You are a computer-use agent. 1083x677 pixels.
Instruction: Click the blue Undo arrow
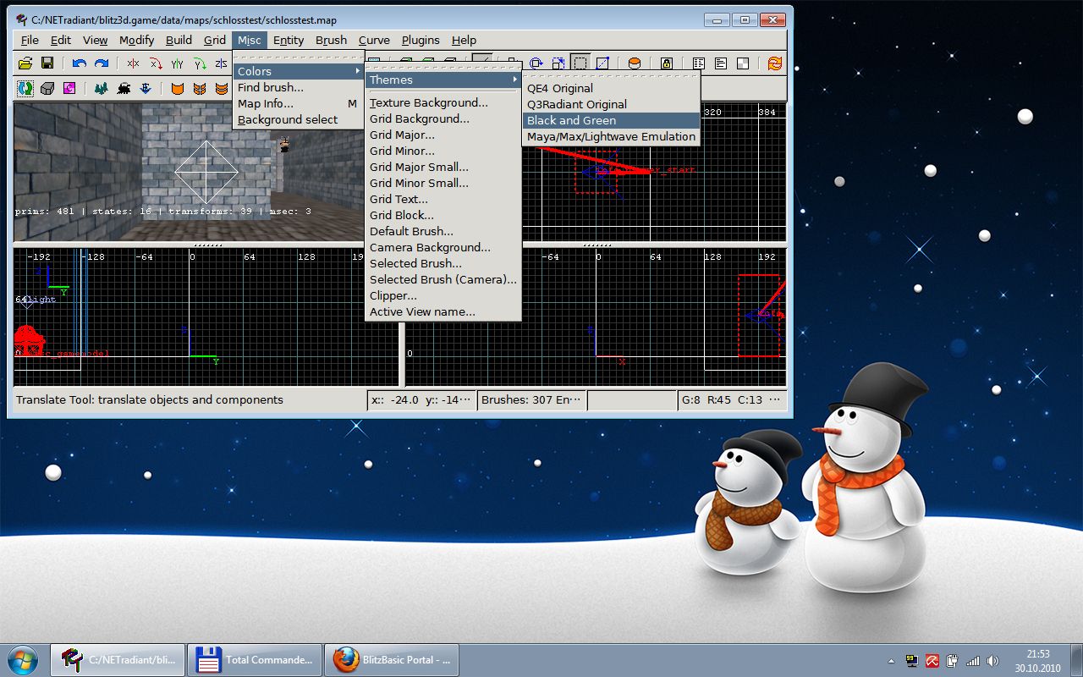coord(80,63)
